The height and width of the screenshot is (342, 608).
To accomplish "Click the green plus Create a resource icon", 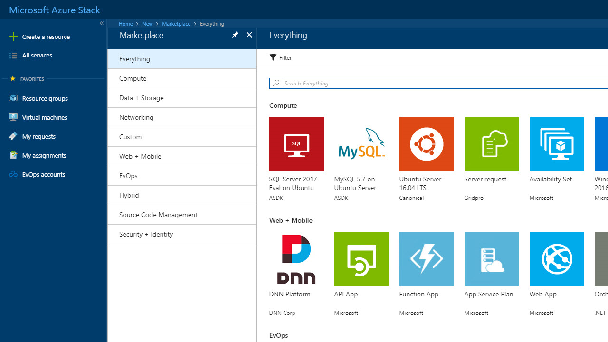I will pyautogui.click(x=13, y=37).
